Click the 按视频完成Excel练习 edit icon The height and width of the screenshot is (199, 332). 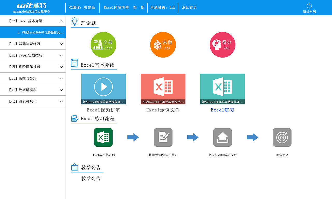163,137
